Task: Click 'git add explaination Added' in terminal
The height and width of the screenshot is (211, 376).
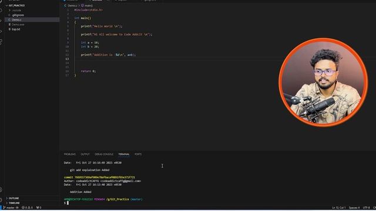Action: (89, 170)
